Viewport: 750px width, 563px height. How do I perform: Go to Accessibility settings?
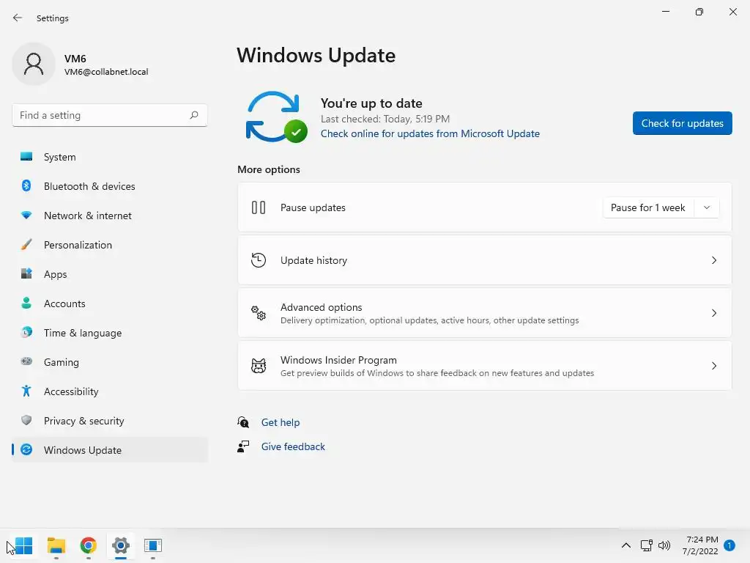110,391
